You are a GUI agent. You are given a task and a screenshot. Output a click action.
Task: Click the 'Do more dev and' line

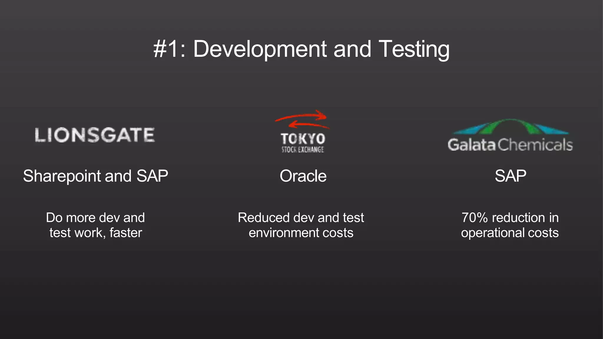click(95, 218)
